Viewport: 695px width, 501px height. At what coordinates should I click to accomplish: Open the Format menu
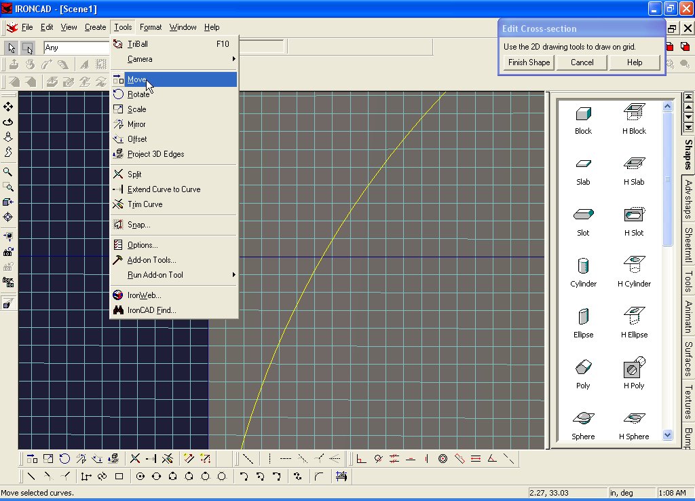(151, 27)
